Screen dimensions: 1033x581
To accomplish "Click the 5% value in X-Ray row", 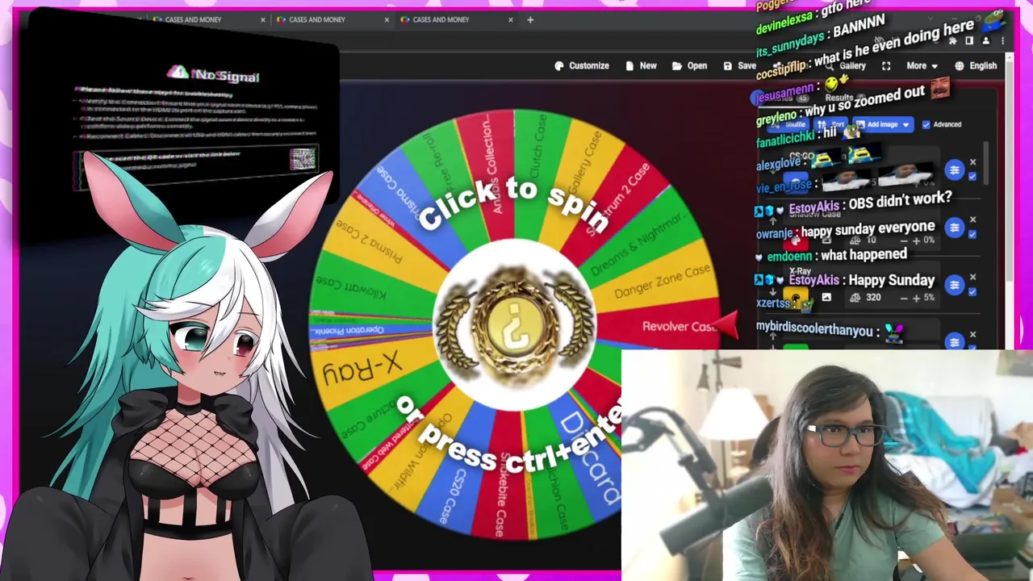I will [x=929, y=298].
